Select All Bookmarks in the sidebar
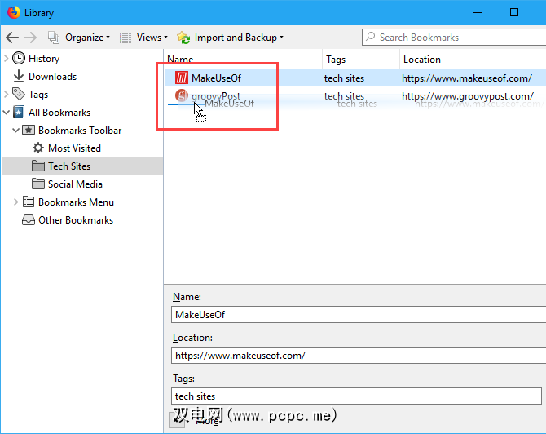Image resolution: width=546 pixels, height=434 pixels. click(x=59, y=113)
